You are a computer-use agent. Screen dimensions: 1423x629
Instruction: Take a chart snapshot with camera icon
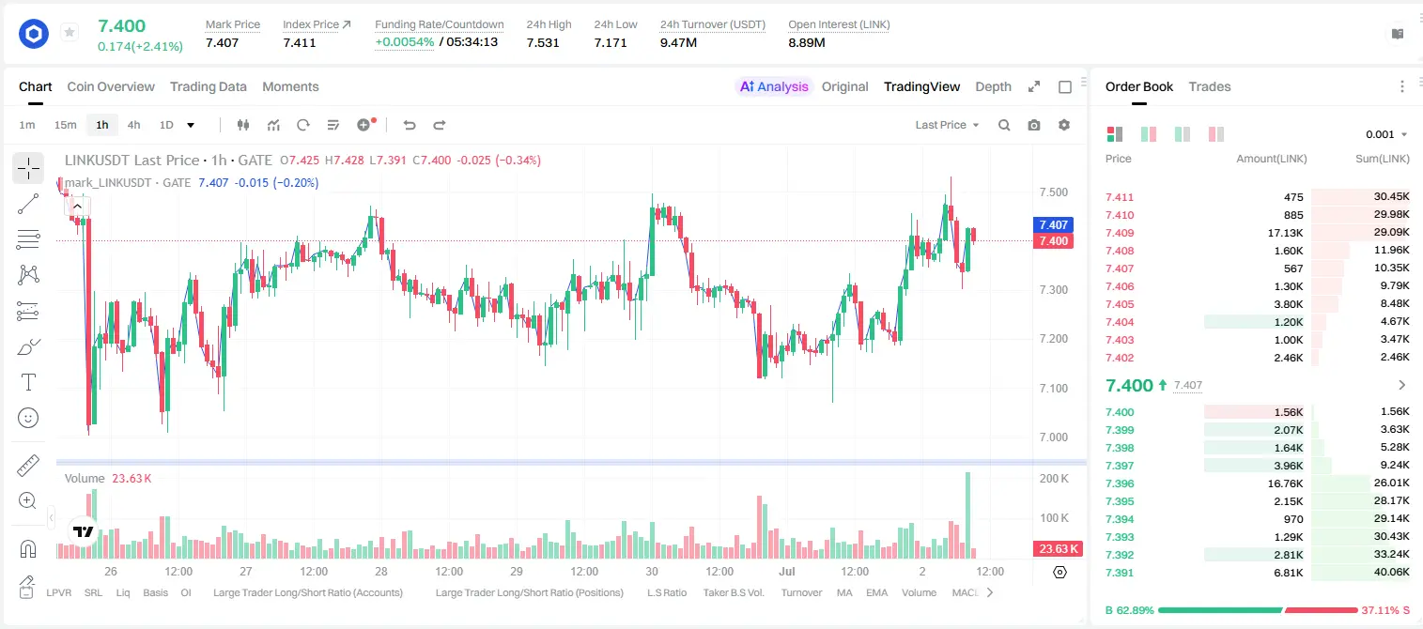[x=1034, y=125]
